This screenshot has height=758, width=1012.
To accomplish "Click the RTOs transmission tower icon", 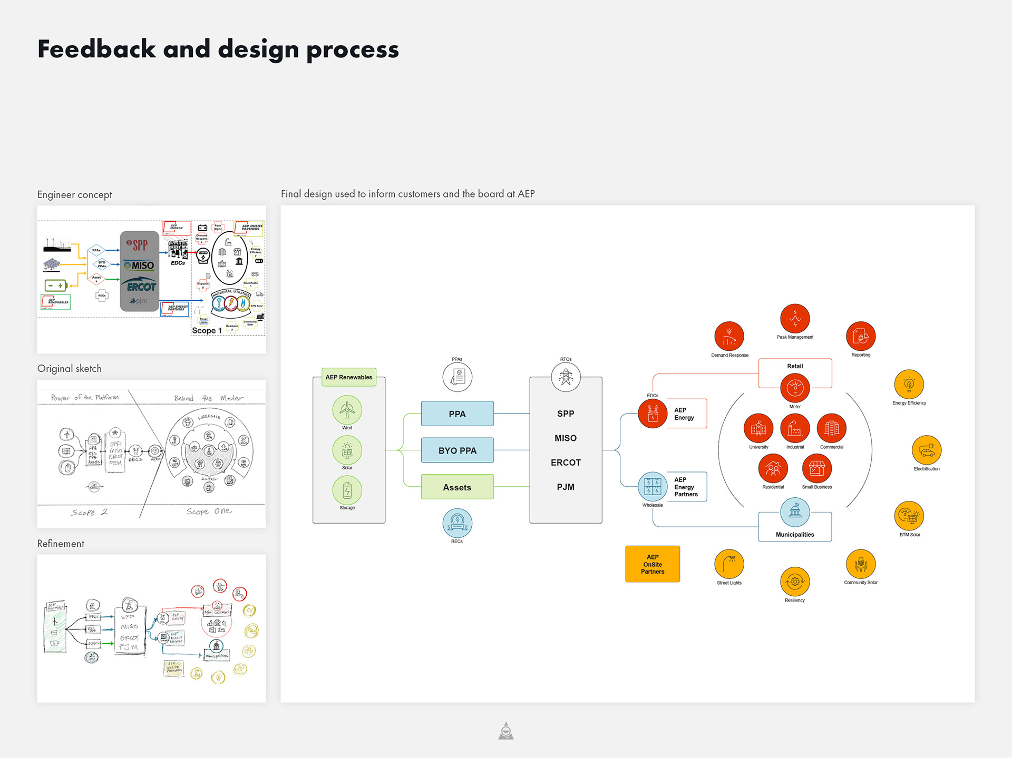I will [566, 377].
